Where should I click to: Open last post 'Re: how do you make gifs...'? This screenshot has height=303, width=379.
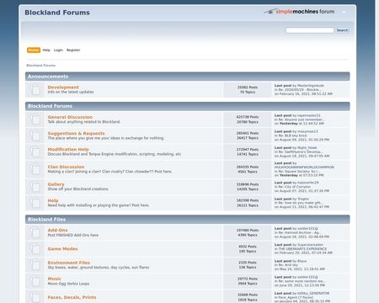(x=301, y=203)
